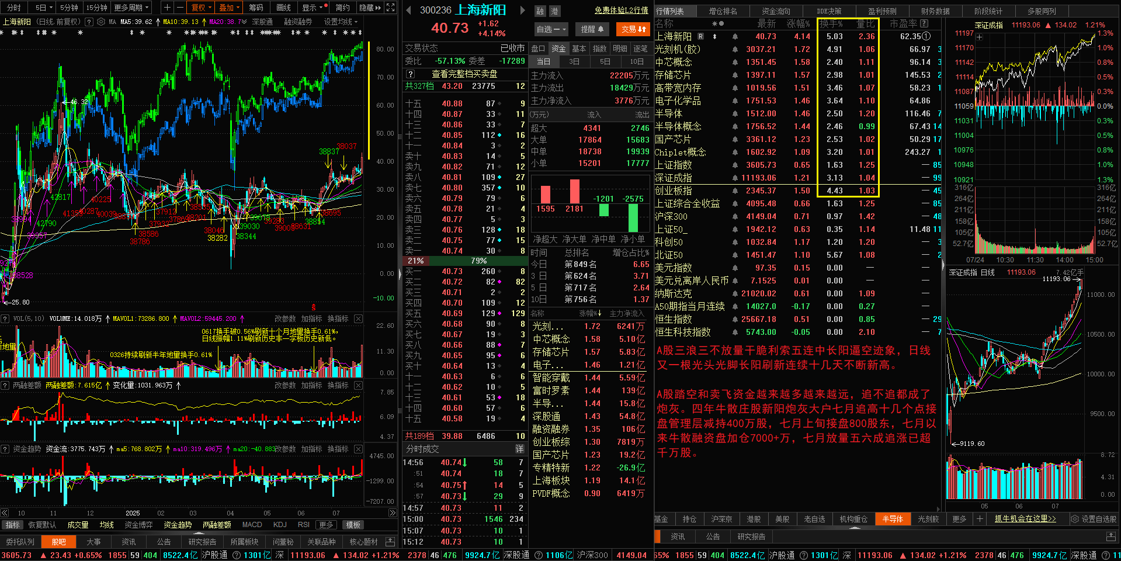
Task: Go to next stock arrow after 上海新阳
Action: tap(522, 11)
